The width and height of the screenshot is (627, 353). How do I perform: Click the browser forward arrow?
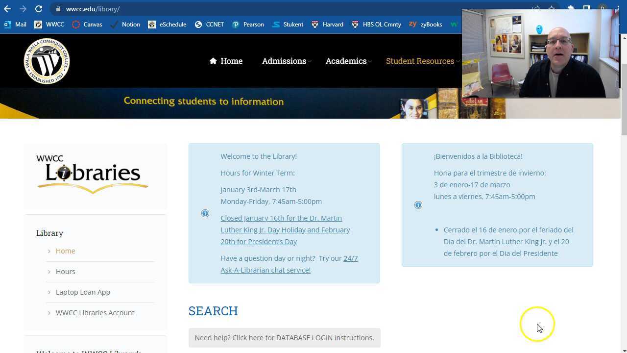[23, 9]
